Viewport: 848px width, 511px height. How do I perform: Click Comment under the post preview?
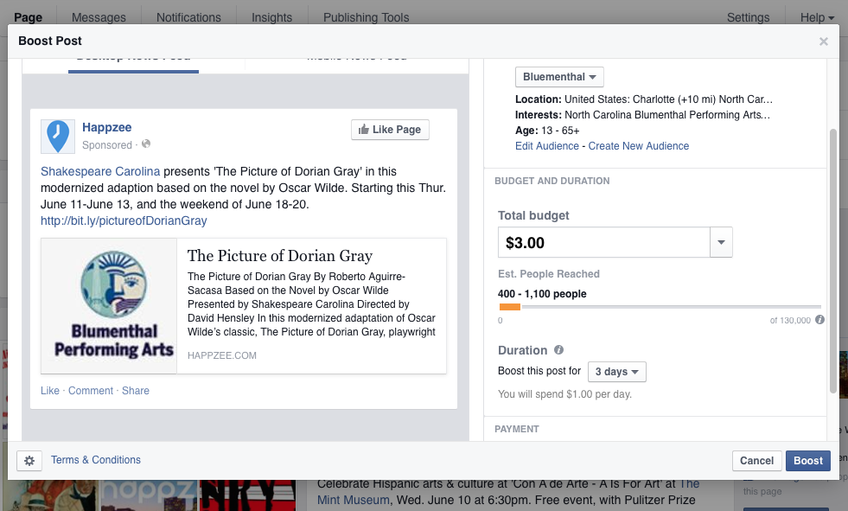tap(90, 391)
